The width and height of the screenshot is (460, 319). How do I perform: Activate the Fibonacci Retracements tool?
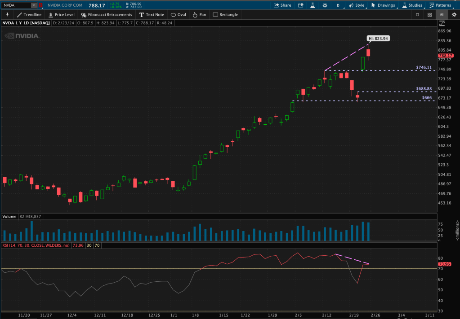[107, 14]
